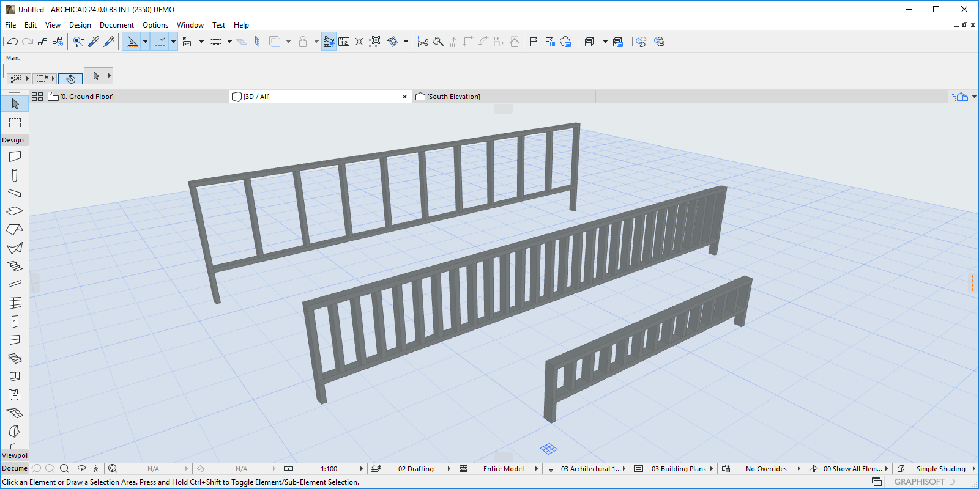Select the Column tool in the toolbox
The image size is (979, 489).
click(15, 175)
